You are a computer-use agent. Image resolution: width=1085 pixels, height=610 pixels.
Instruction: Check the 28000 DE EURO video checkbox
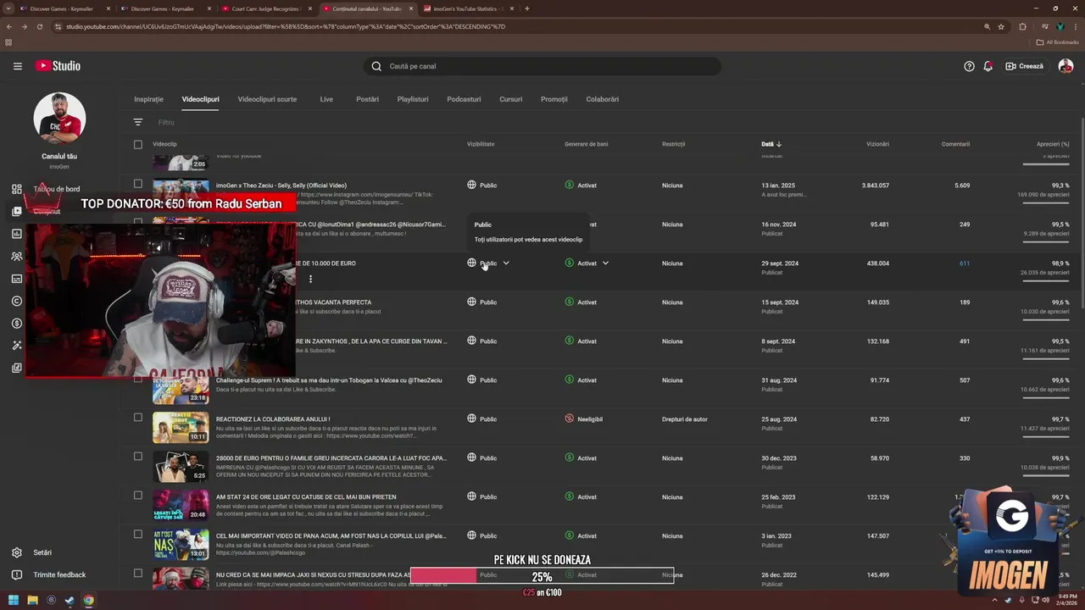tap(138, 457)
